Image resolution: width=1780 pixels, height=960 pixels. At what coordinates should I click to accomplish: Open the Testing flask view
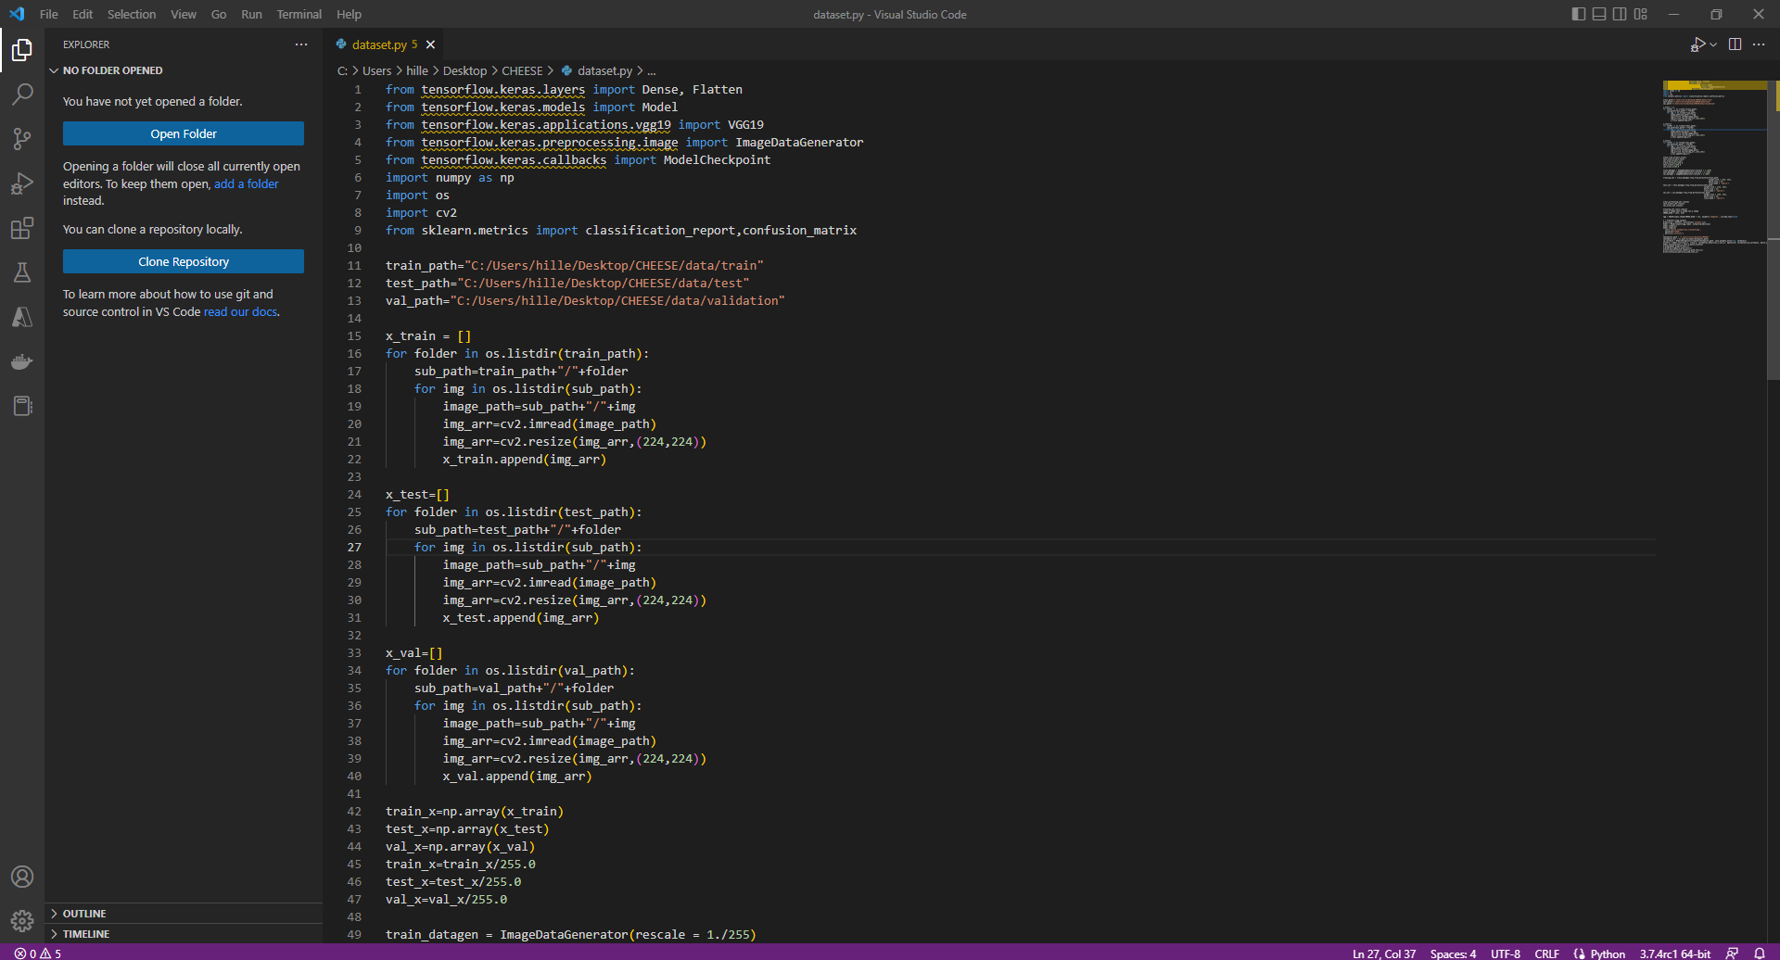click(22, 272)
